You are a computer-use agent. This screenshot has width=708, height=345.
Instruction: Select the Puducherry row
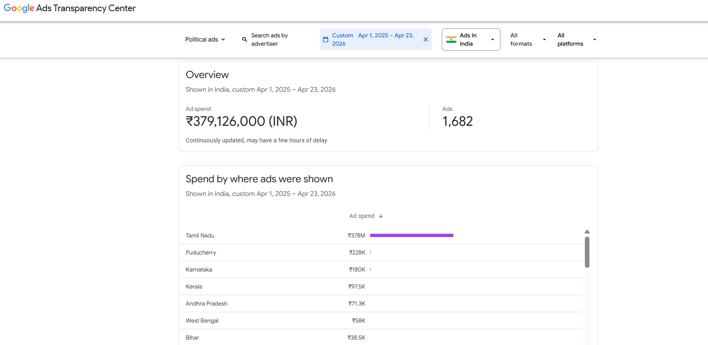pyautogui.click(x=201, y=252)
